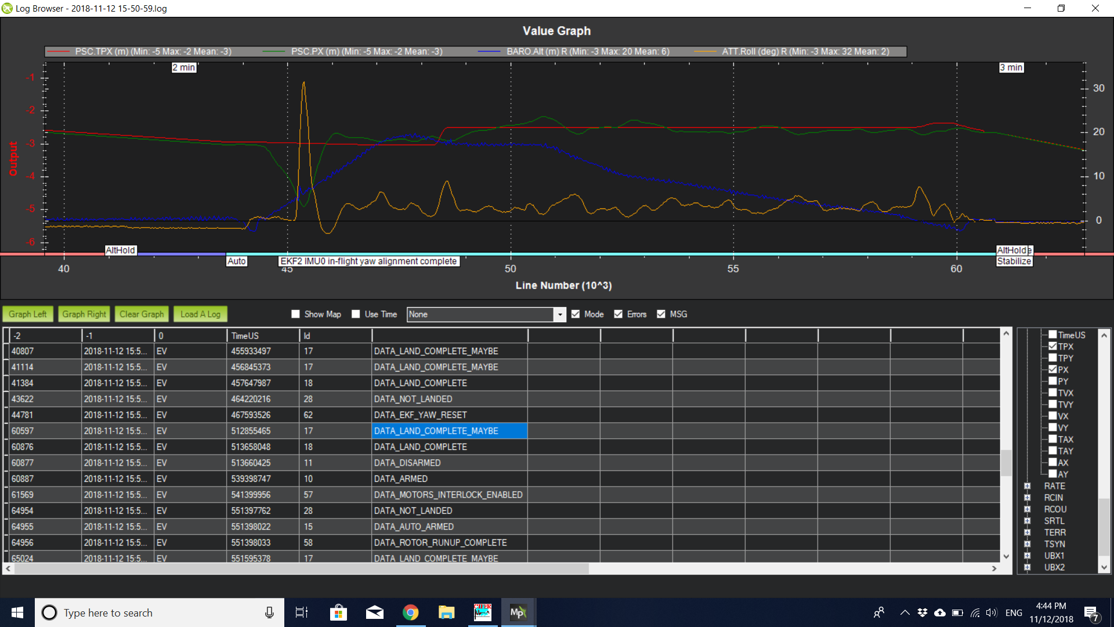Uncheck the PX data series
This screenshot has height=627, width=1114.
click(x=1052, y=369)
